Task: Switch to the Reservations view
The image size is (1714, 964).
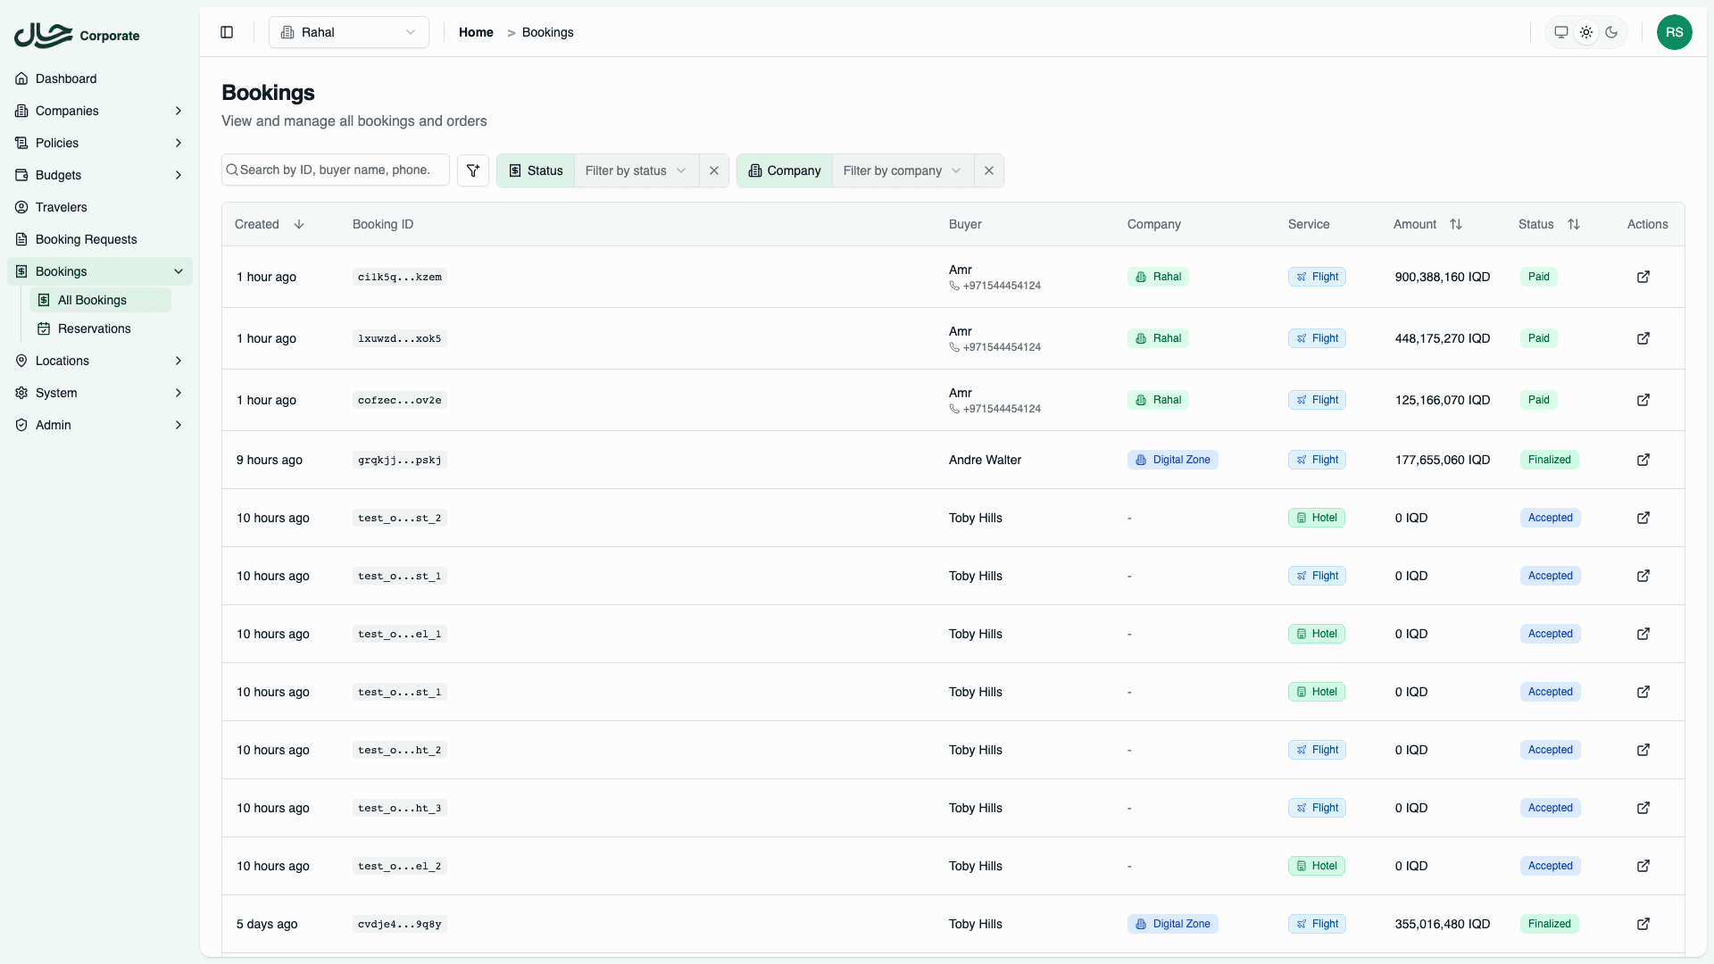Action: coord(95,328)
